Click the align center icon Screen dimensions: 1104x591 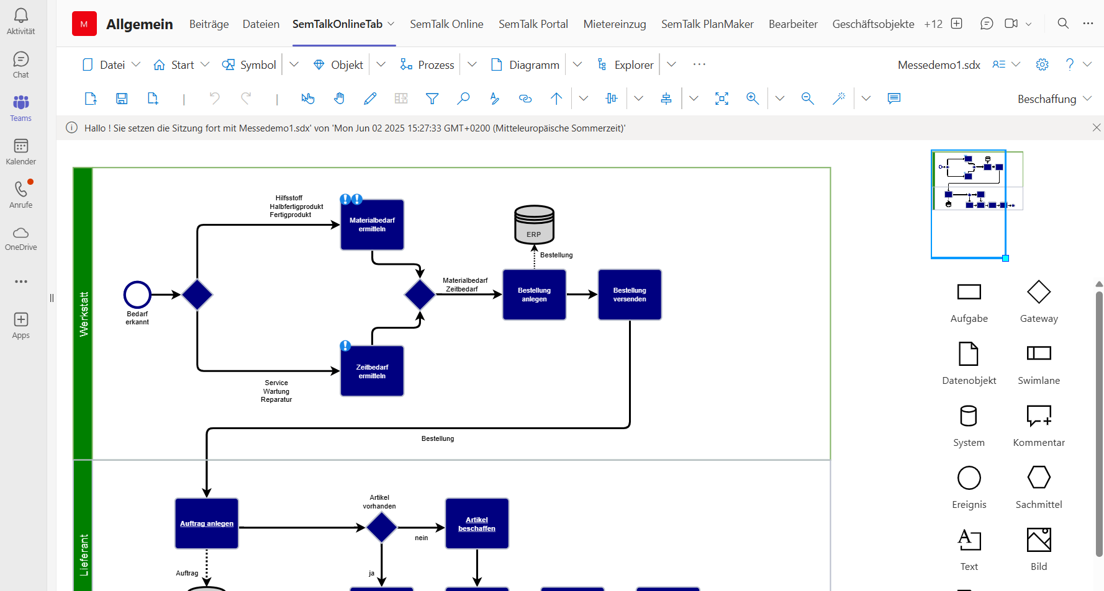(666, 98)
